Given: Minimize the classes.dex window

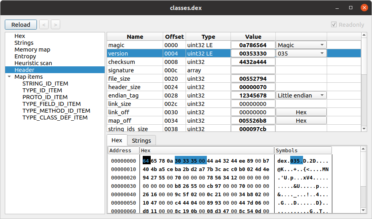Looking at the screenshot, I should 337,8.
